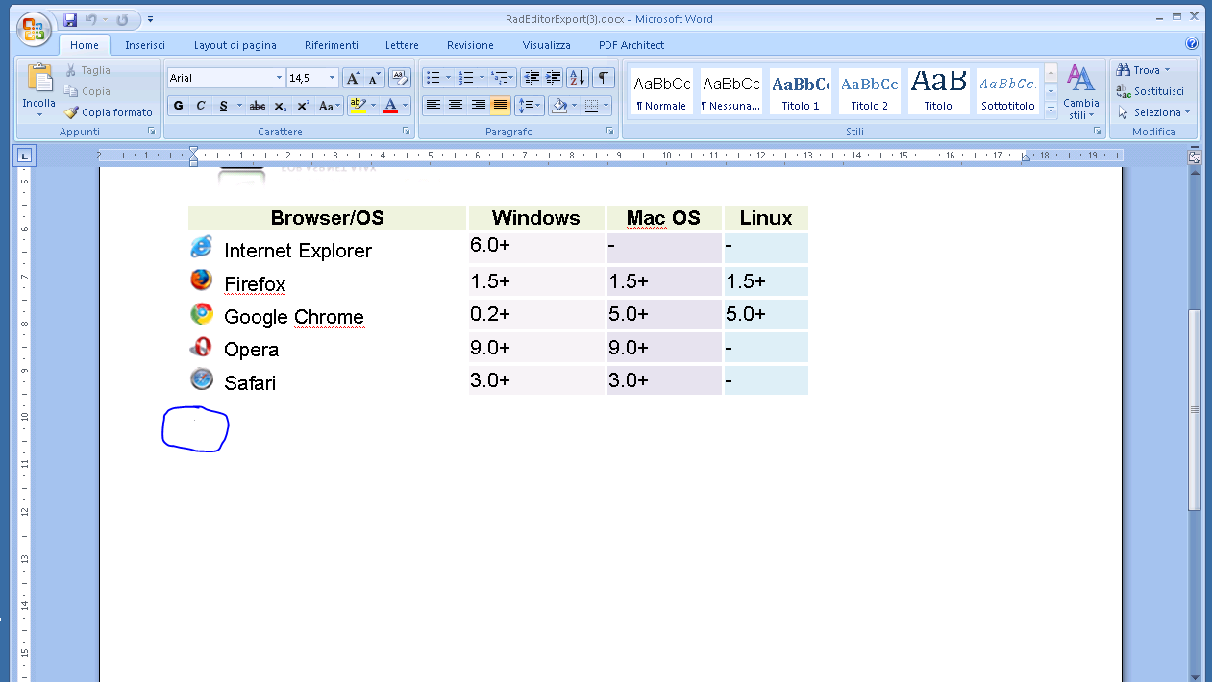1212x682 pixels.
Task: Cut selection with Taglia
Action: tap(87, 70)
